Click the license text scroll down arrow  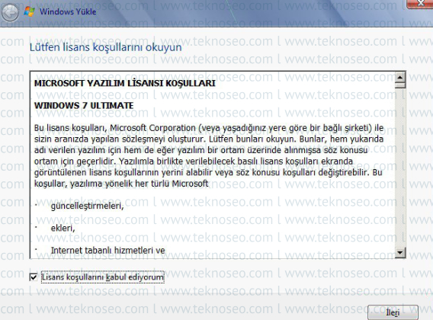click(x=400, y=252)
